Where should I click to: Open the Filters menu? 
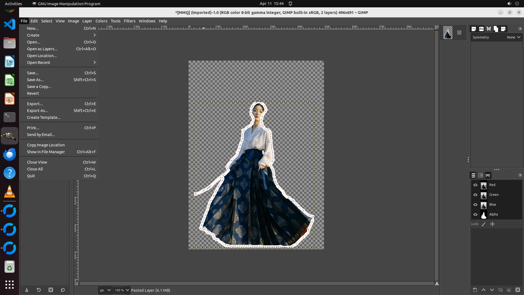[129, 21]
